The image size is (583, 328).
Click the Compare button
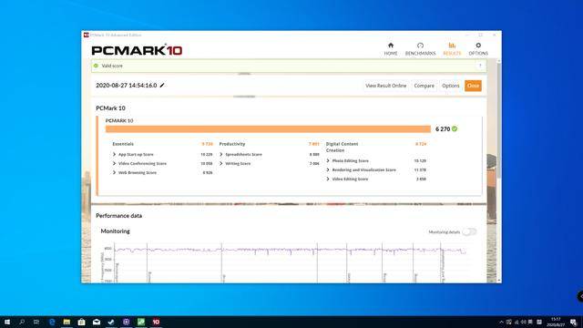[424, 86]
